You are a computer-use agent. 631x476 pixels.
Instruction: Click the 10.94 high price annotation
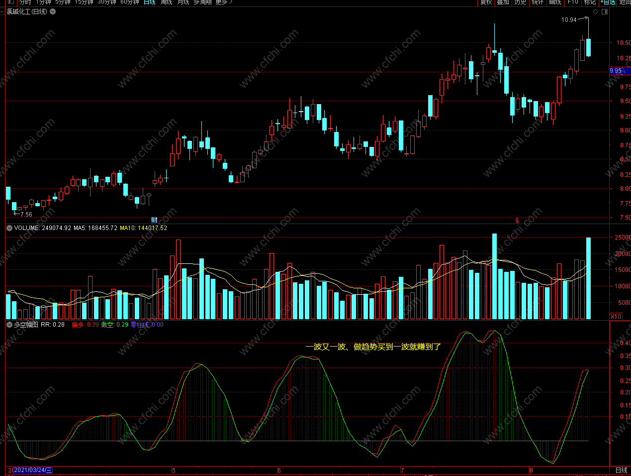569,20
